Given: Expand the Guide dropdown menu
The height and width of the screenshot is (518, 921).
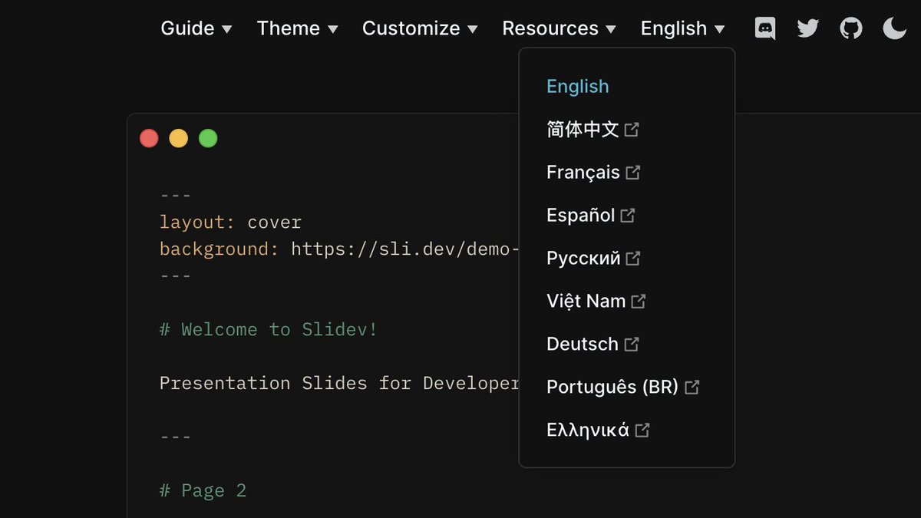Looking at the screenshot, I should 196,28.
